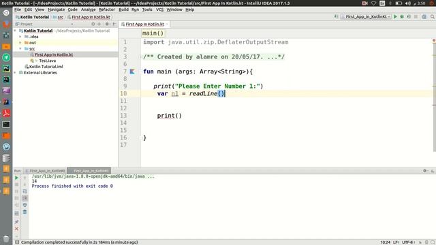Open the Edit menu
436x245 pixels.
coord(28,10)
